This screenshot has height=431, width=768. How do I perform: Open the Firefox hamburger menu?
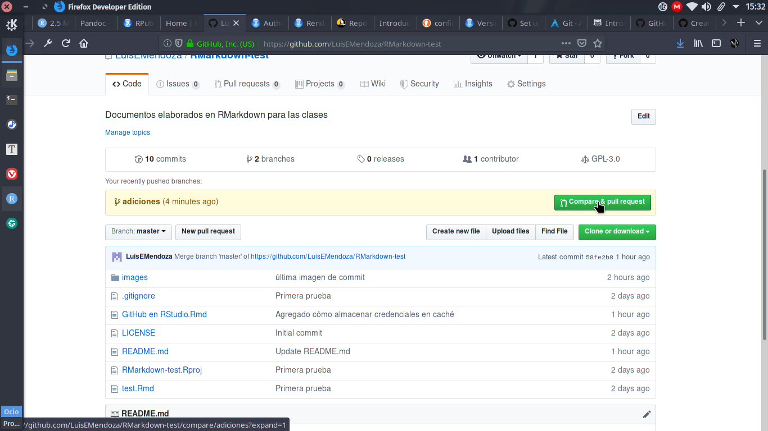(757, 43)
